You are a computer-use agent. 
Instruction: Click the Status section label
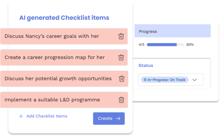click(x=146, y=65)
